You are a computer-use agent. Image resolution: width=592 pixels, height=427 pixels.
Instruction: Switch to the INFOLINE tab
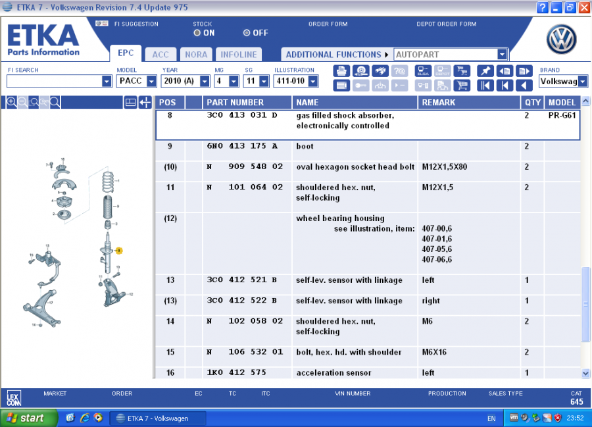coord(238,55)
